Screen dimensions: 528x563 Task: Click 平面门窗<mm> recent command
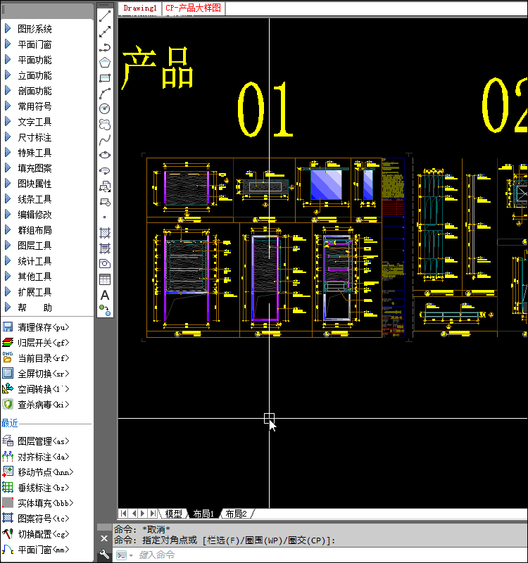pyautogui.click(x=36, y=550)
